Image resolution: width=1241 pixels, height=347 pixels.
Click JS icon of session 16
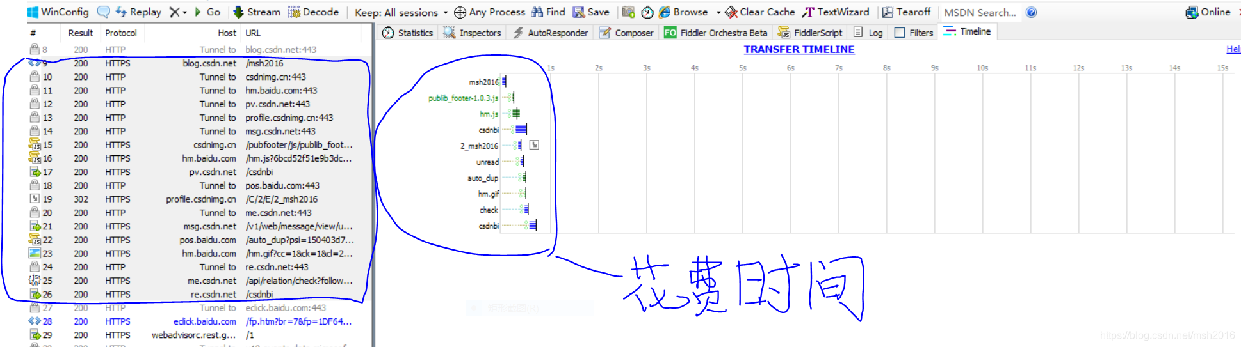[35, 158]
